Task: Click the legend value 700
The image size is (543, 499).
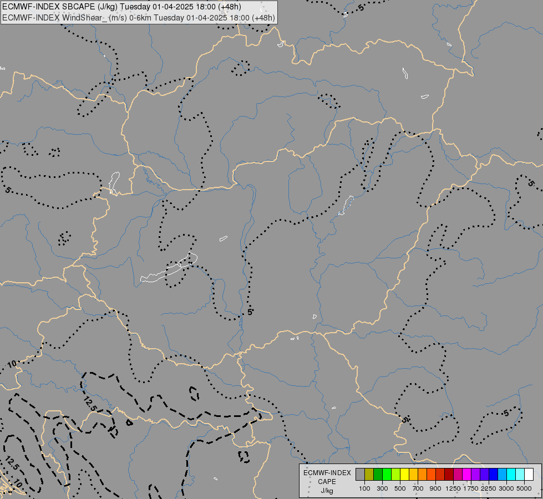Action: pyautogui.click(x=418, y=488)
